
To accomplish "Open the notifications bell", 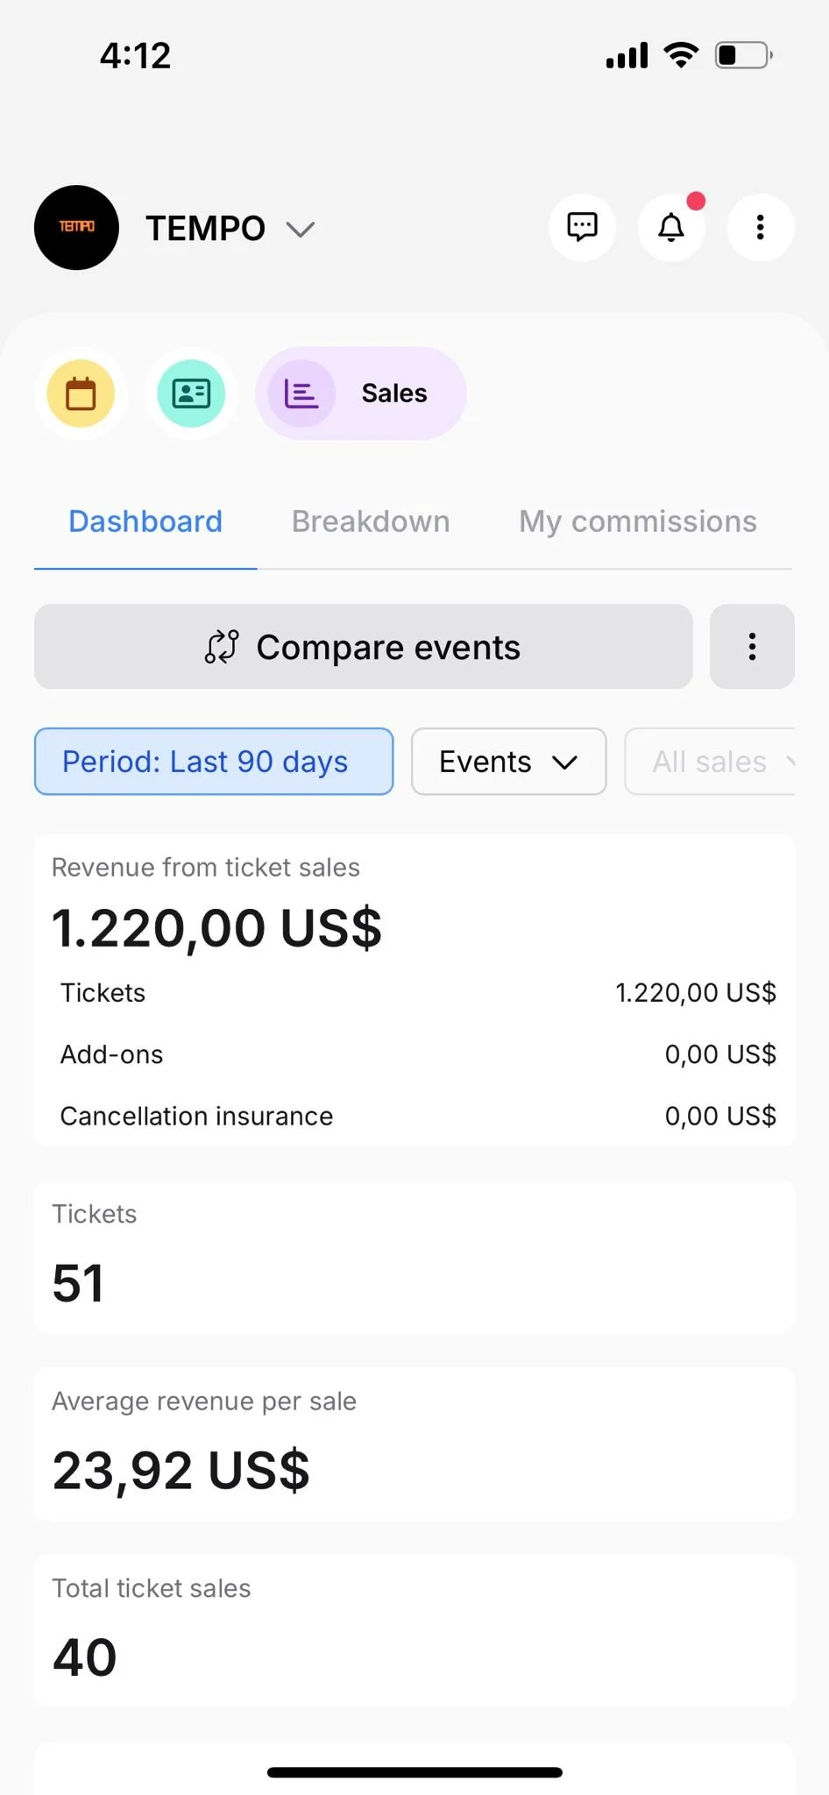I will [x=671, y=227].
